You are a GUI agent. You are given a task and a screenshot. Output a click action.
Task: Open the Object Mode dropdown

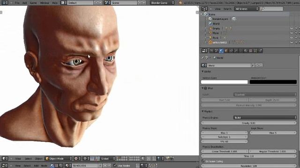(59, 159)
